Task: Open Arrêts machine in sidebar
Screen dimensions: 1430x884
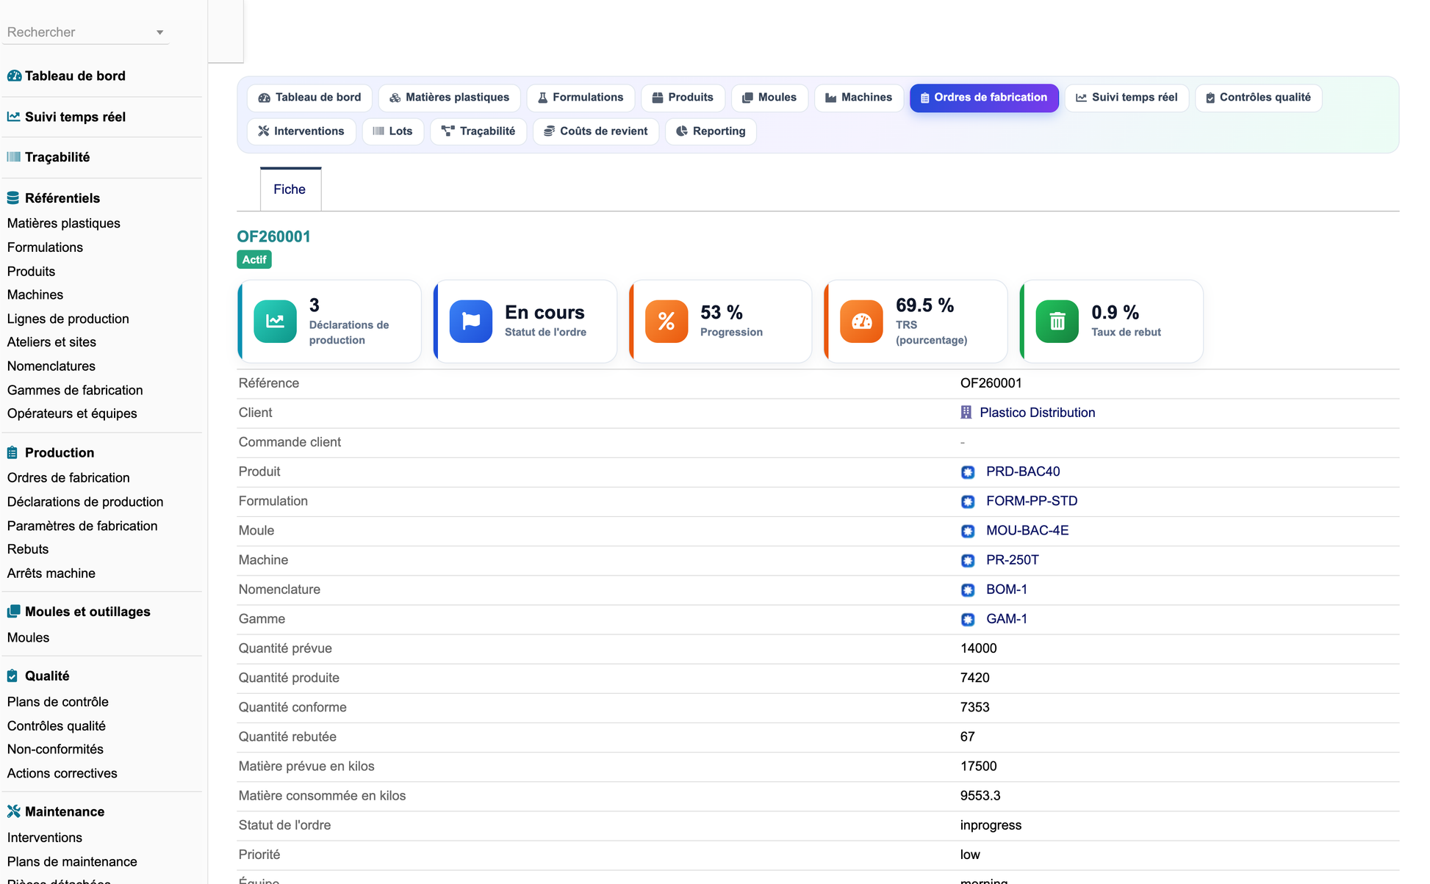Action: (x=51, y=573)
